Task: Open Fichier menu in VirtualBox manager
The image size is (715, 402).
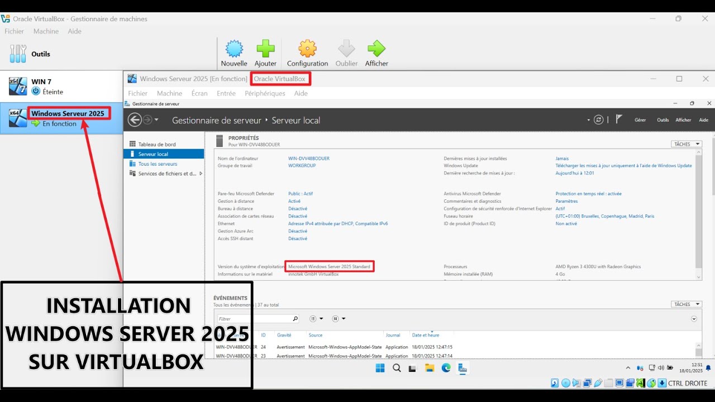Action: coord(15,31)
